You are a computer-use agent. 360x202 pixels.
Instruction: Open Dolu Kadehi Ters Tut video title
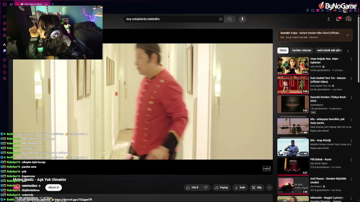pos(328,80)
